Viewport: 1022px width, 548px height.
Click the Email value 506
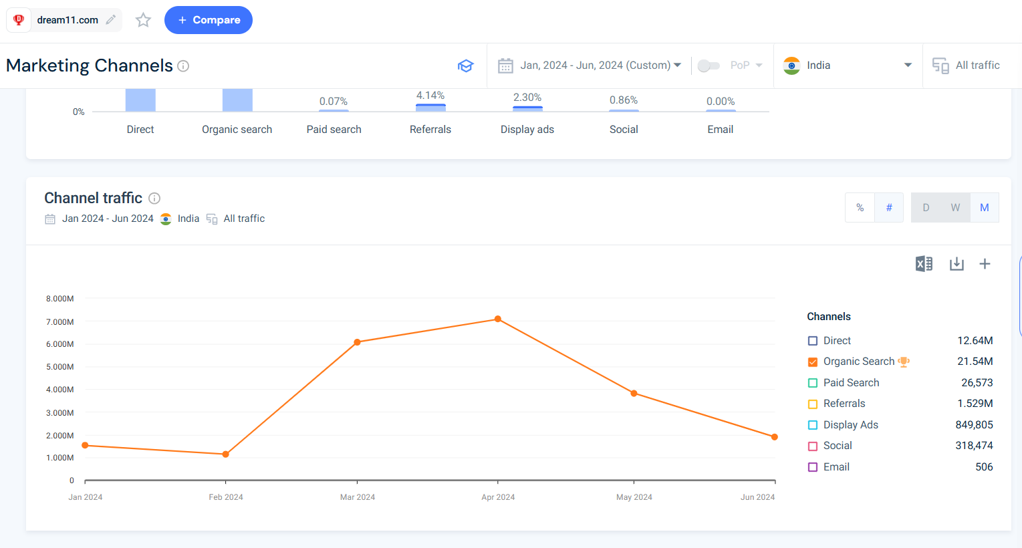(x=984, y=467)
